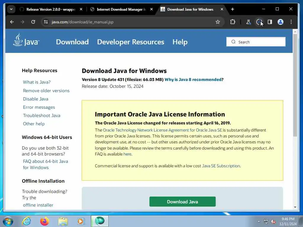Open the tab search dropdown arrow
The image size is (303, 227).
pos(11,9)
